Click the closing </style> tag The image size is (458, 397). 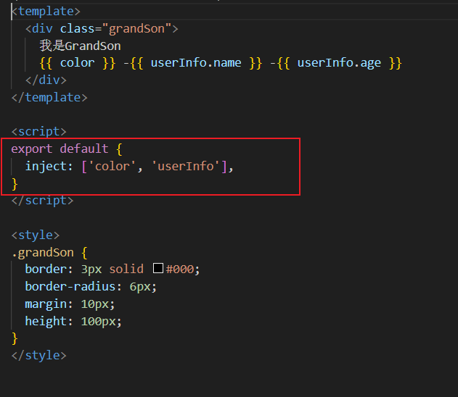tap(39, 356)
